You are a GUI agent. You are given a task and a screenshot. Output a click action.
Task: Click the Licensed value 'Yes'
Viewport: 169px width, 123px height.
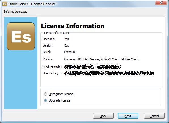66,39
